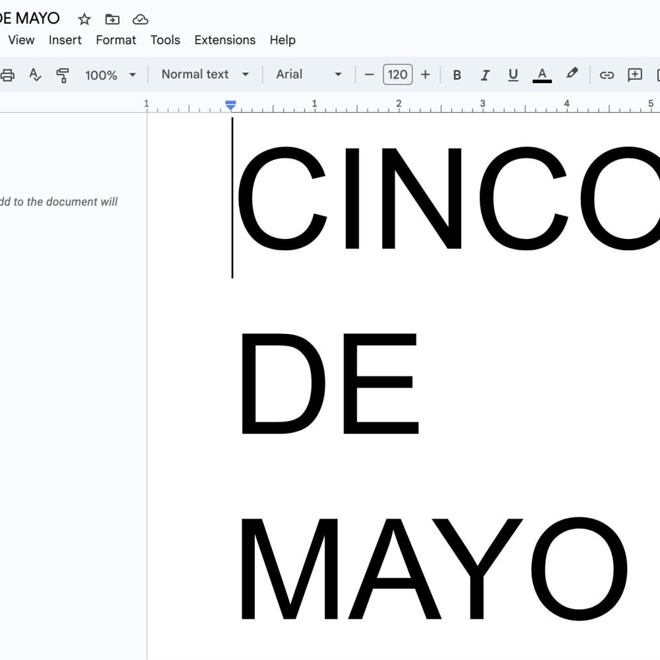Decrease font size with minus button

[369, 75]
